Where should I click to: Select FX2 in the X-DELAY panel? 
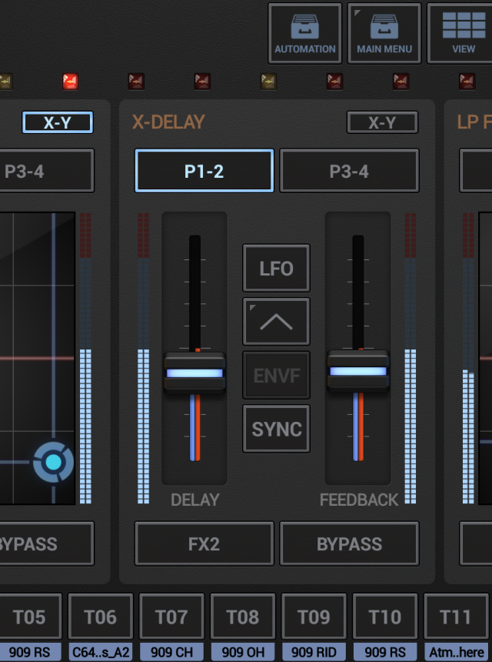click(204, 543)
